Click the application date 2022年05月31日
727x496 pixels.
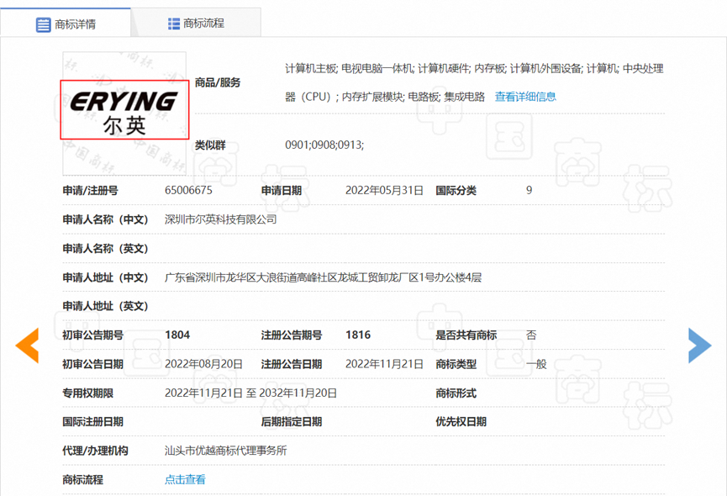(384, 191)
